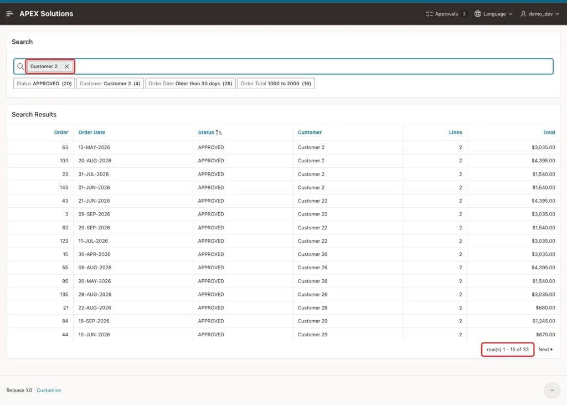The height and width of the screenshot is (405, 567).
Task: Click the APEX Solutions app title
Action: [47, 14]
